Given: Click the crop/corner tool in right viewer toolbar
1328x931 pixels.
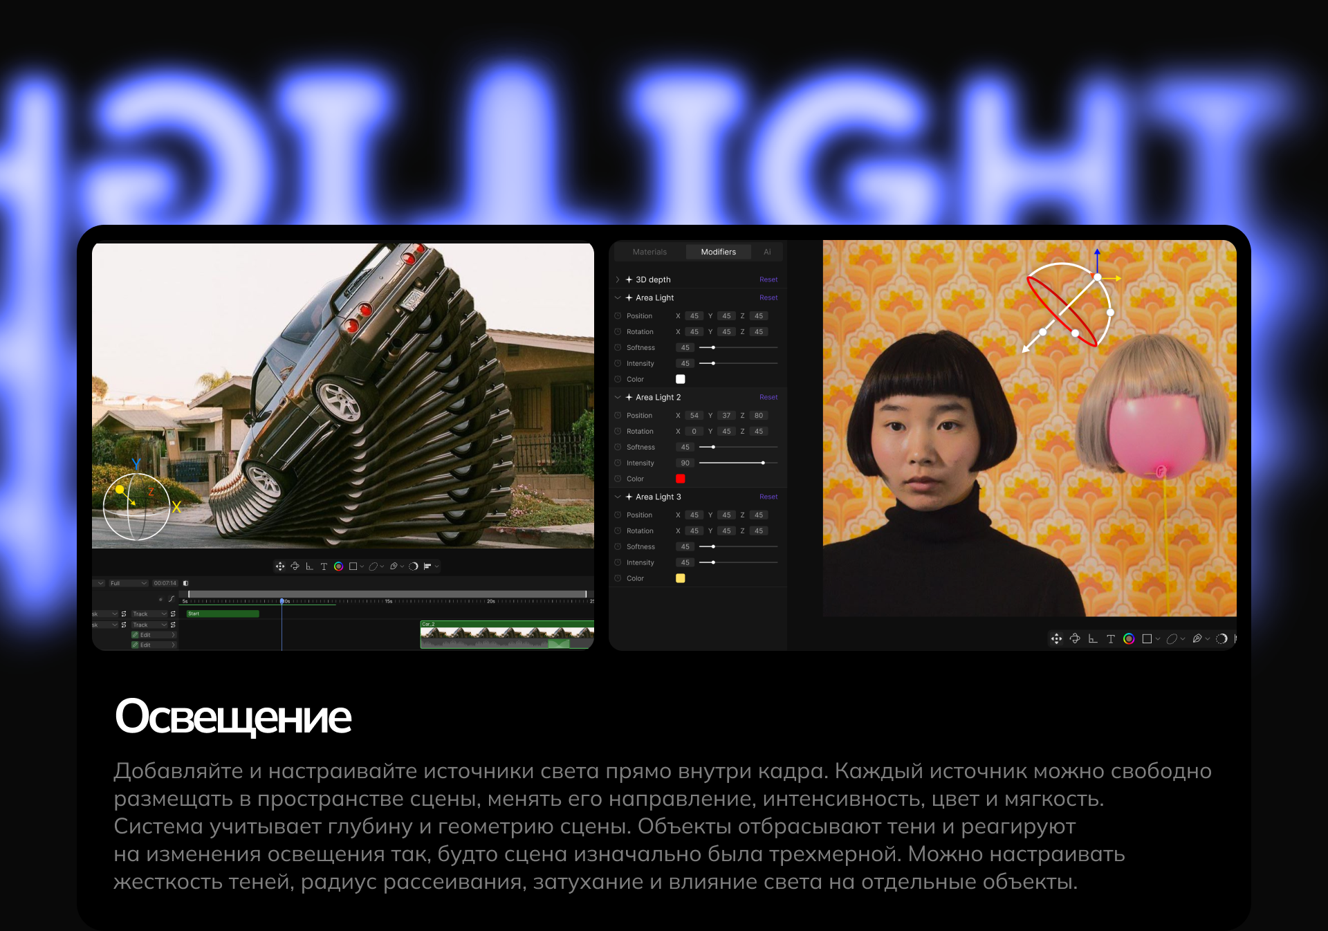Looking at the screenshot, I should pyautogui.click(x=1093, y=638).
